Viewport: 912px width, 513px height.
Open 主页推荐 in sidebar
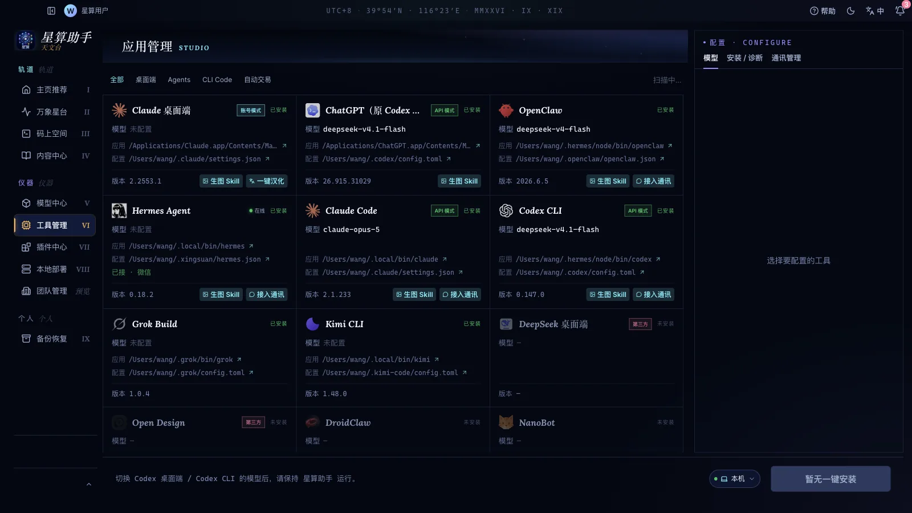(55, 89)
